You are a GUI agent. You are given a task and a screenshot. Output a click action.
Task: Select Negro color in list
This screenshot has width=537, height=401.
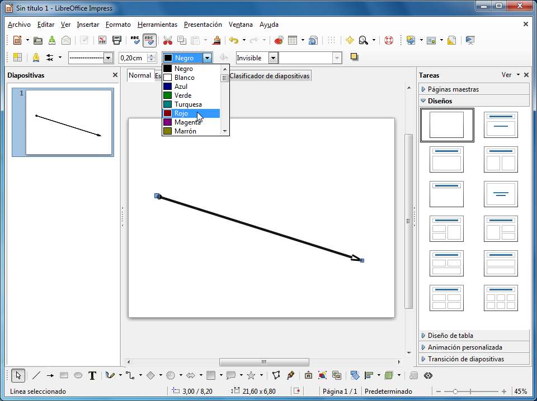[191, 69]
